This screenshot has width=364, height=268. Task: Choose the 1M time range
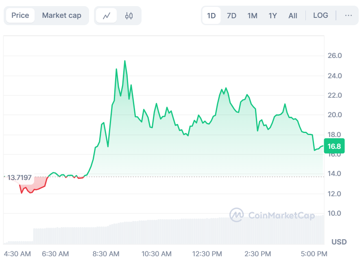[252, 15]
